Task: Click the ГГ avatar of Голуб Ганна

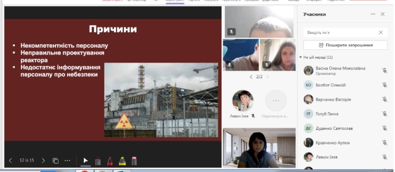Action: point(309,114)
